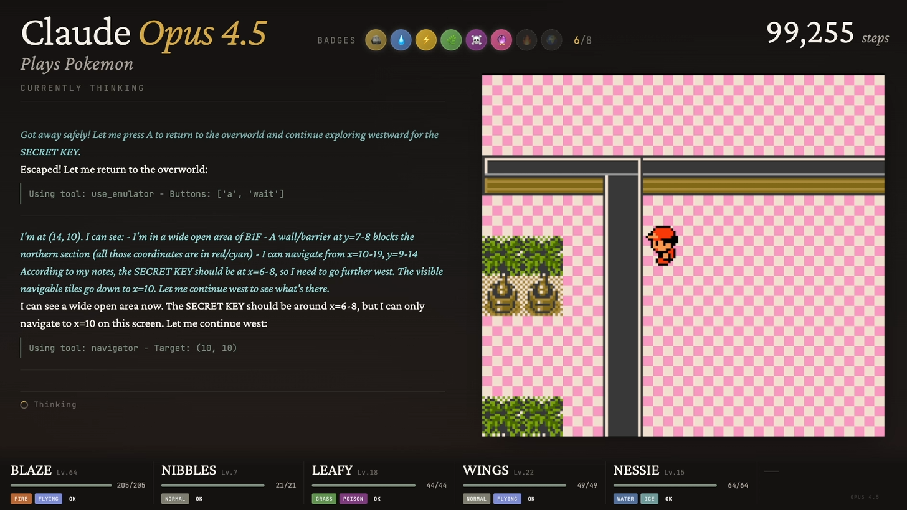Screen dimensions: 907x510
Task: Click WINGS's 49/49 HP value
Action: pyautogui.click(x=587, y=485)
